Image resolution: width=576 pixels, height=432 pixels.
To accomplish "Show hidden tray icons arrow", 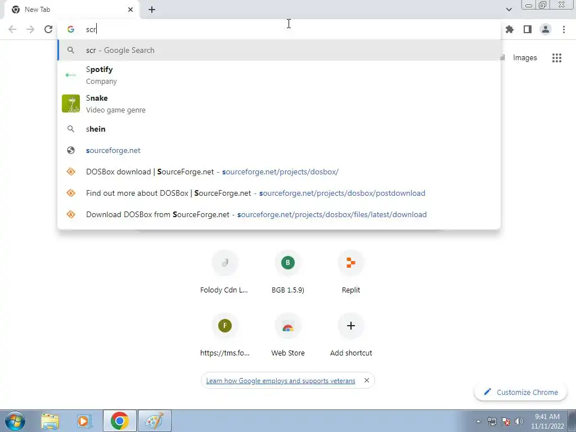I will (x=478, y=421).
